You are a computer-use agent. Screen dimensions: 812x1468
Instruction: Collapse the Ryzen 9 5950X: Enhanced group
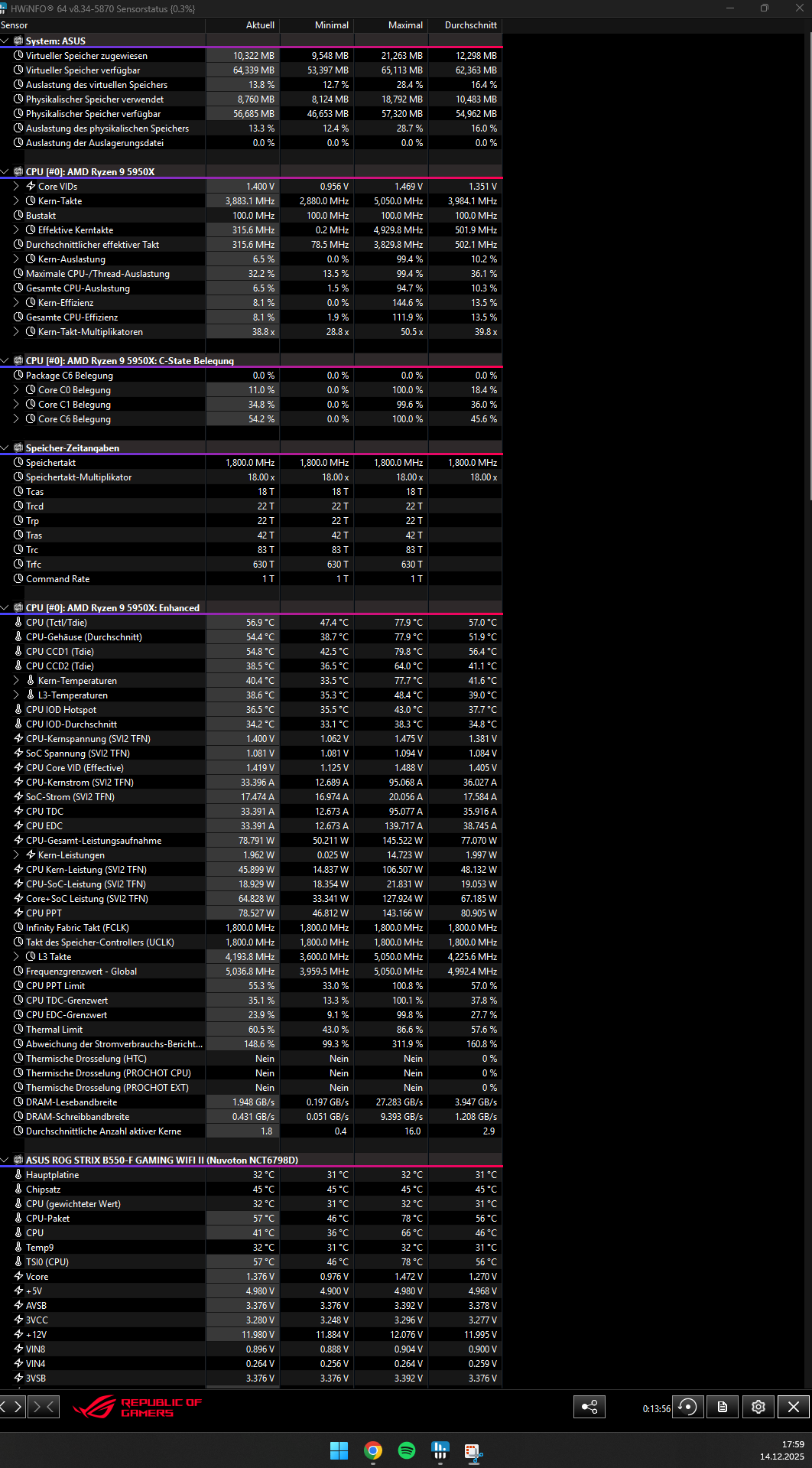pyautogui.click(x=5, y=608)
